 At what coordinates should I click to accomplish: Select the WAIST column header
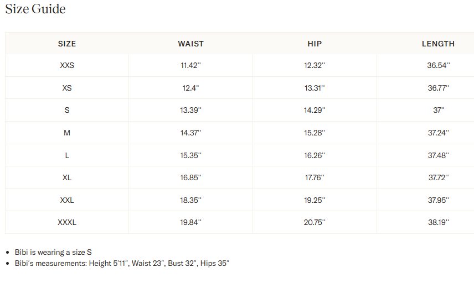click(x=190, y=44)
